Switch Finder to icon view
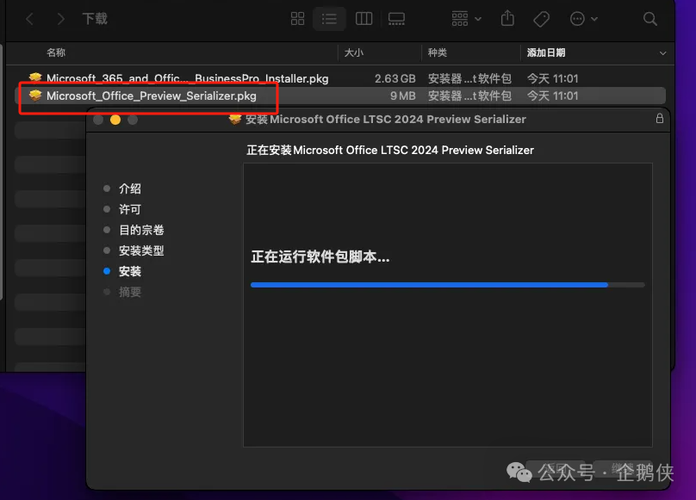The height and width of the screenshot is (500, 696). tap(297, 19)
